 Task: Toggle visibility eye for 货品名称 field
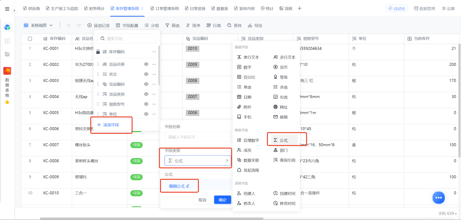146,64
